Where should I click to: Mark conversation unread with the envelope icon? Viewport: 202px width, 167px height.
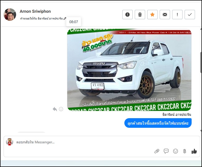tap(165, 15)
